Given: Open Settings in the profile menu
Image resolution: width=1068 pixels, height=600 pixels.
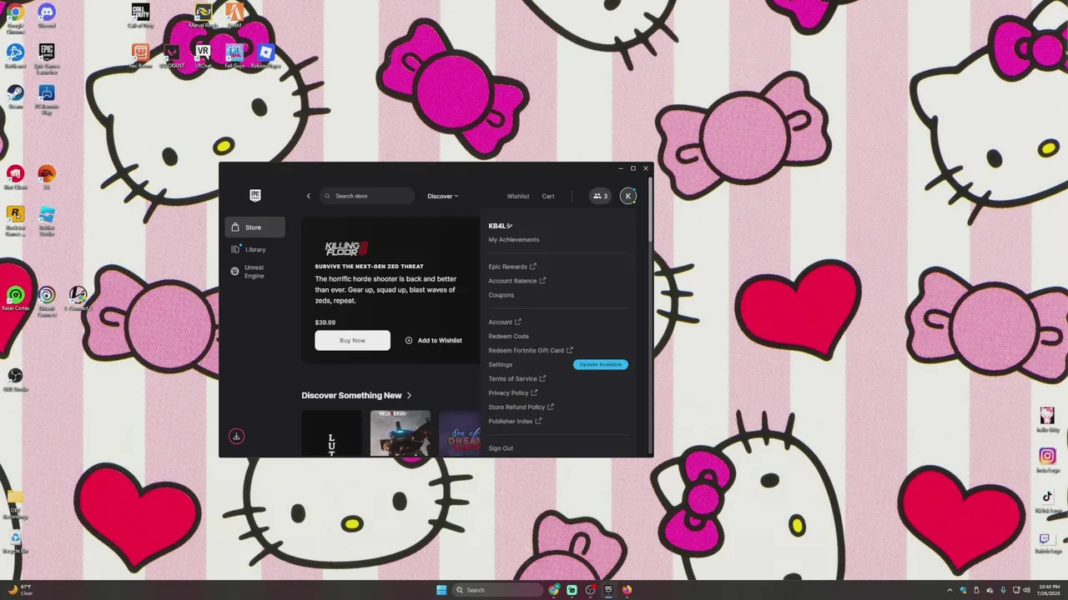Looking at the screenshot, I should point(501,364).
